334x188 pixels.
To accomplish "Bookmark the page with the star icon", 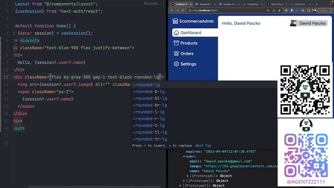I will click(x=279, y=10).
